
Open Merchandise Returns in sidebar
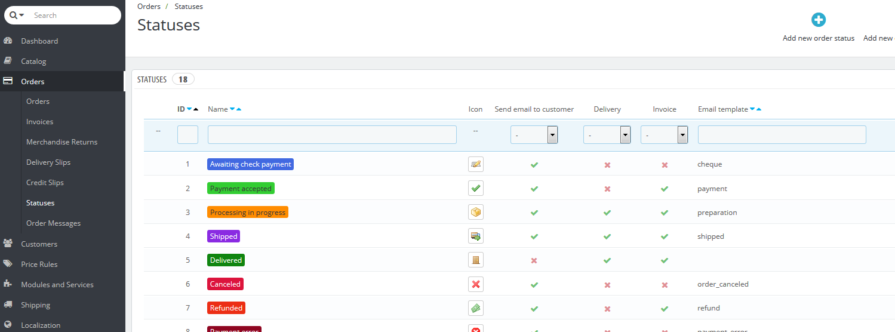(x=61, y=142)
